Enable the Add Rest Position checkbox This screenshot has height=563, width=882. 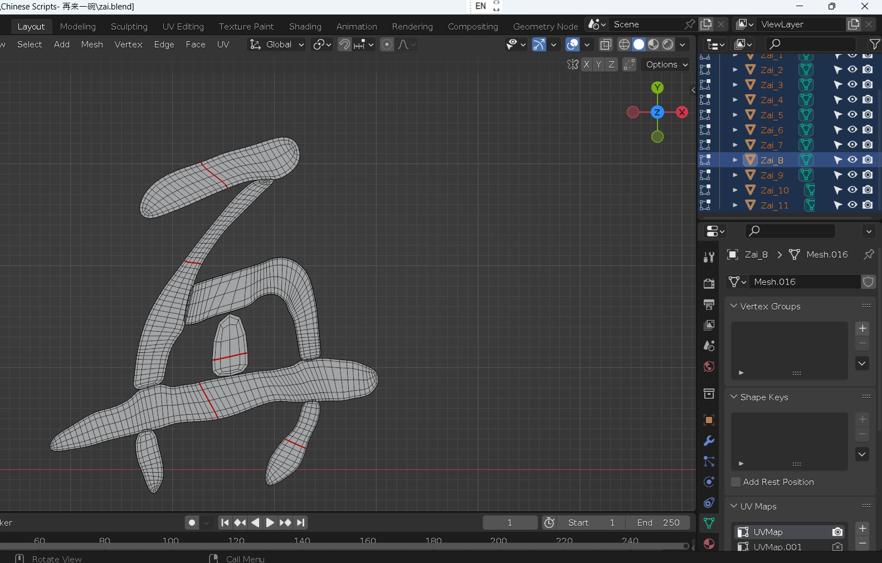[736, 482]
